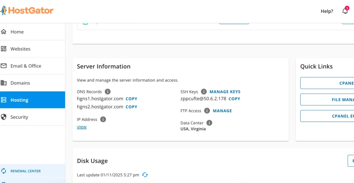Open the Security section

pyautogui.click(x=19, y=117)
